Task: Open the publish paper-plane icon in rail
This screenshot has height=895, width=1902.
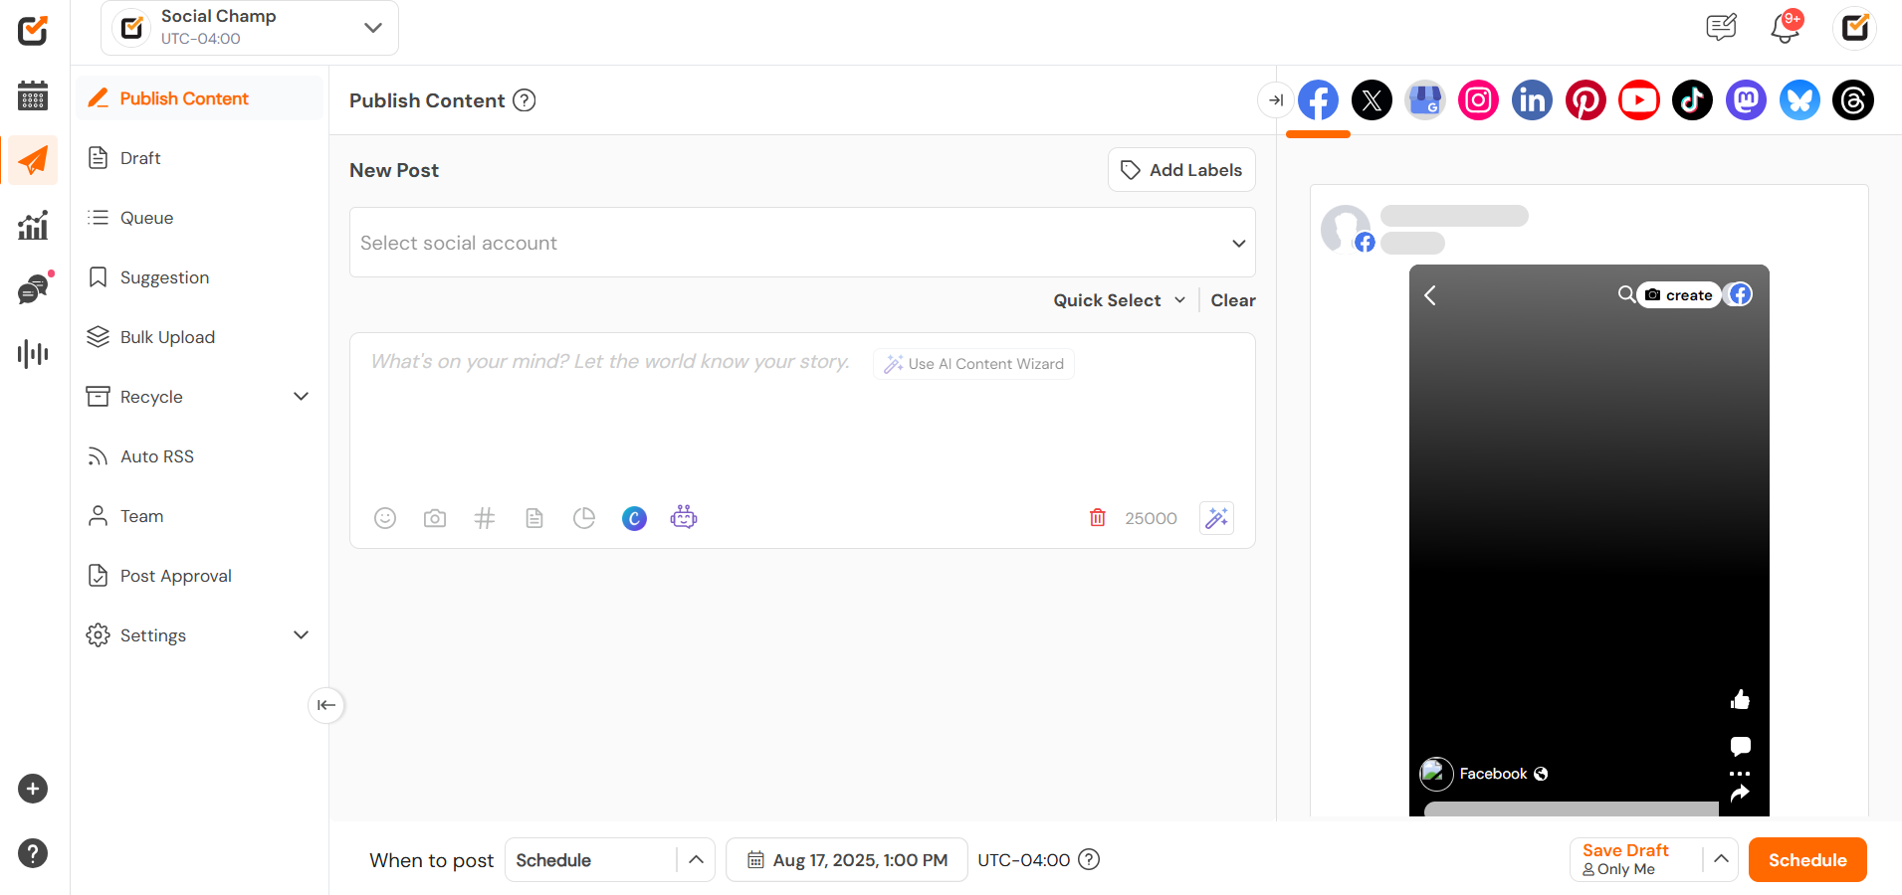Action: pos(33,160)
